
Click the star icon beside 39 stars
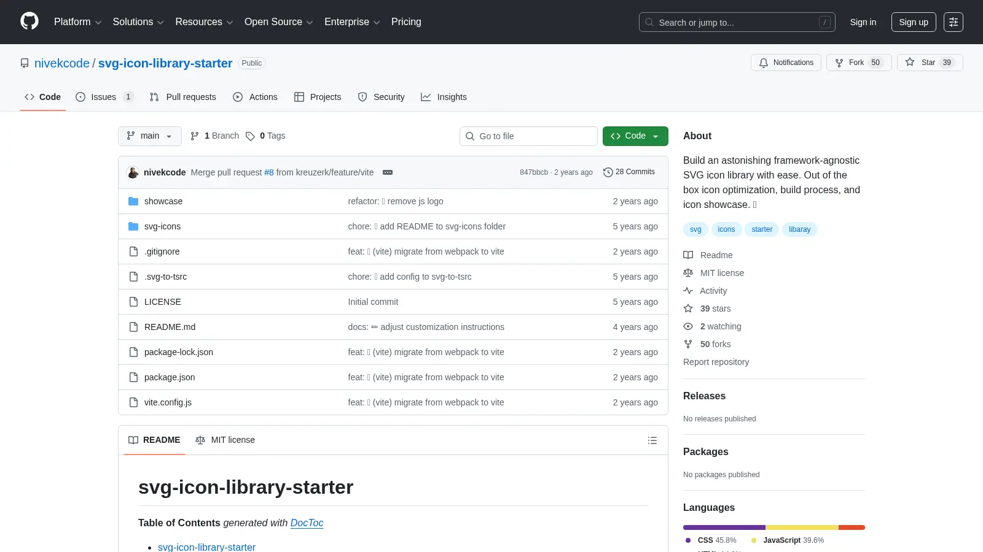(x=688, y=309)
